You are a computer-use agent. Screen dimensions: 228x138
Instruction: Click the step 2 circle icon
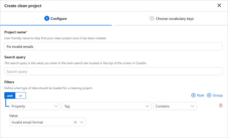click(x=152, y=19)
